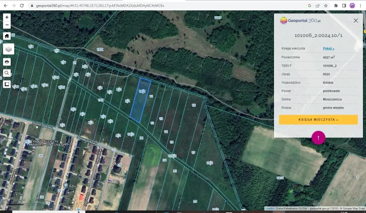Open the Pokaż land register link
The height and width of the screenshot is (213, 366).
(x=328, y=48)
